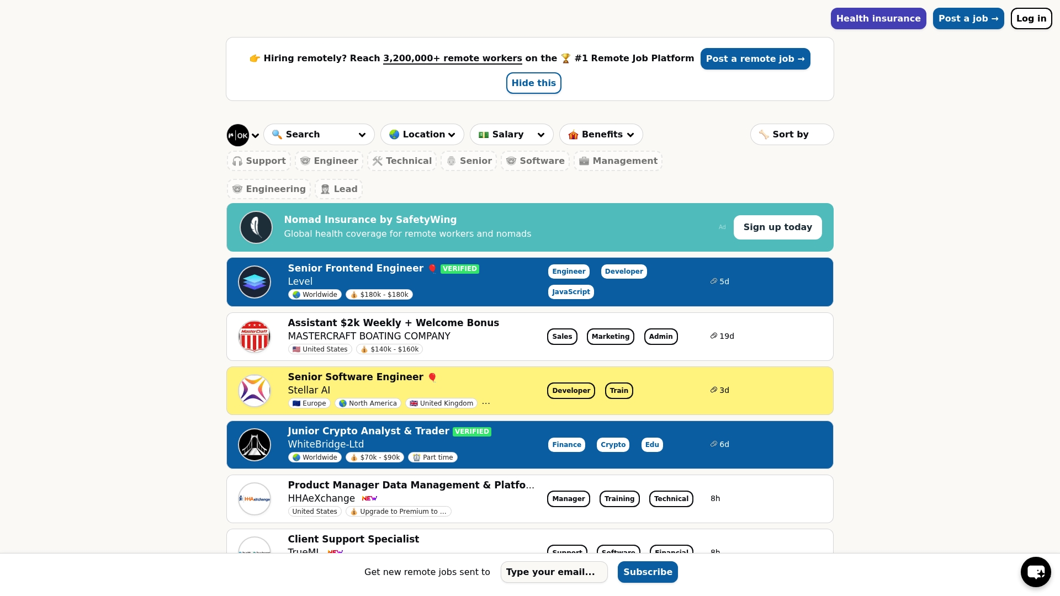This screenshot has width=1060, height=596.
Task: Click the SafetyWing feather logo
Action: coord(256,227)
